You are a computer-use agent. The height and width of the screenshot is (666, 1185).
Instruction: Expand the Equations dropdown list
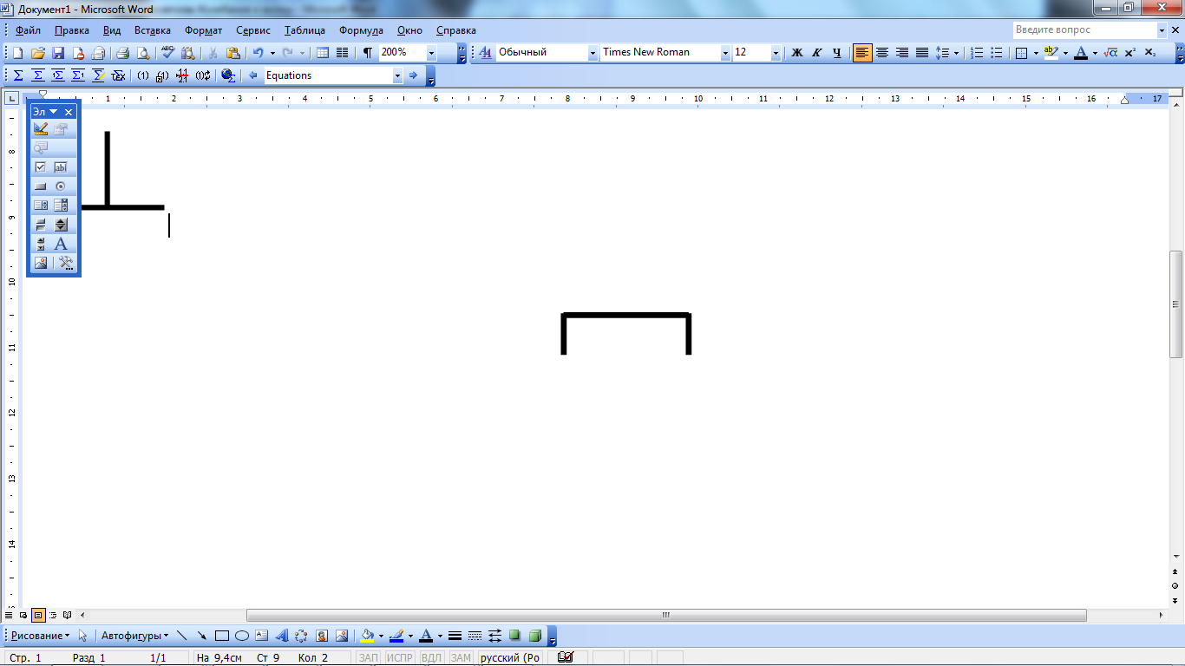tap(397, 75)
